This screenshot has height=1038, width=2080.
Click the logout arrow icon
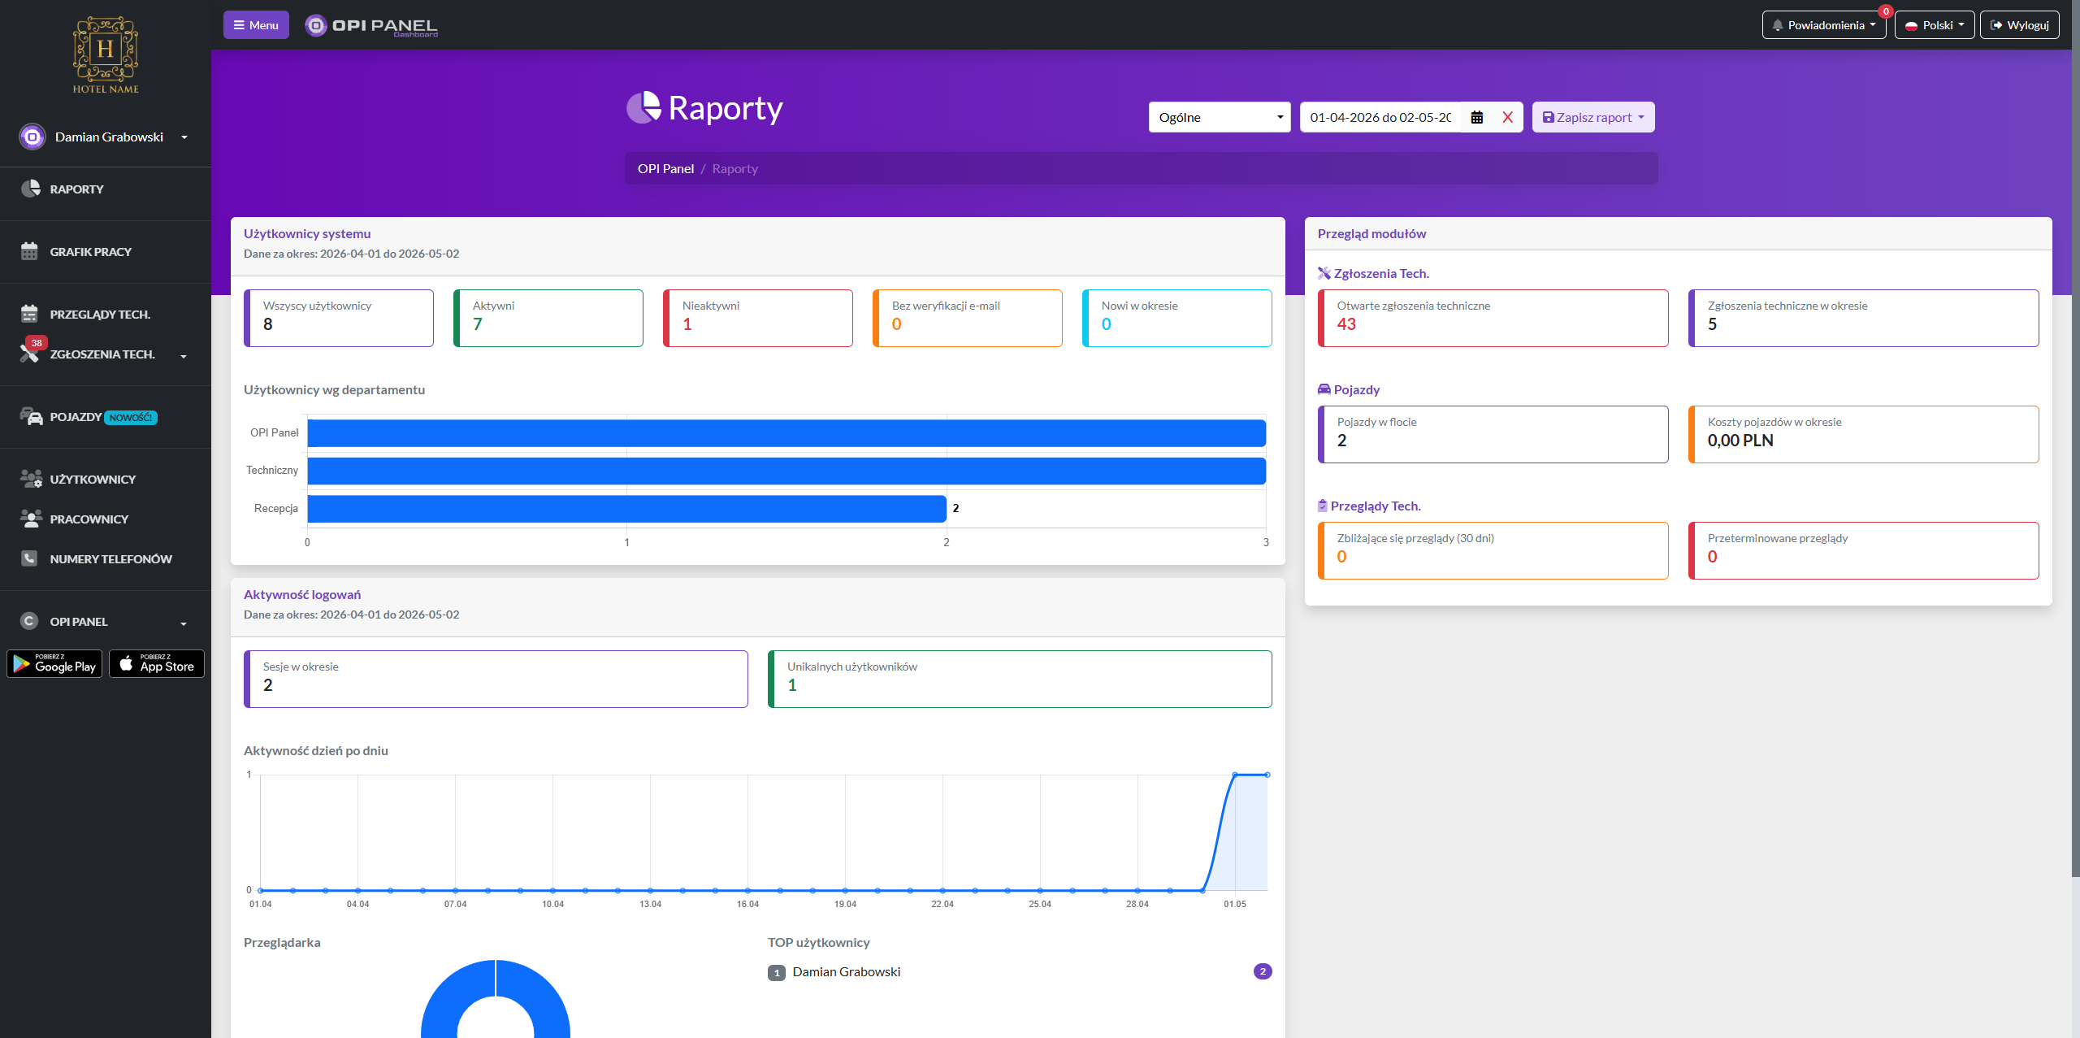point(1996,25)
